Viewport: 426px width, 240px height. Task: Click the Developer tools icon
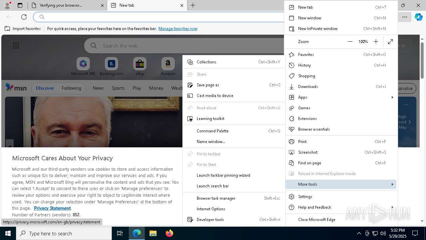pos(190,220)
